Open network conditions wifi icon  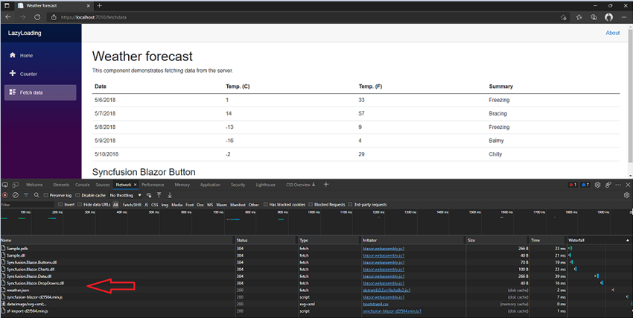click(149, 195)
